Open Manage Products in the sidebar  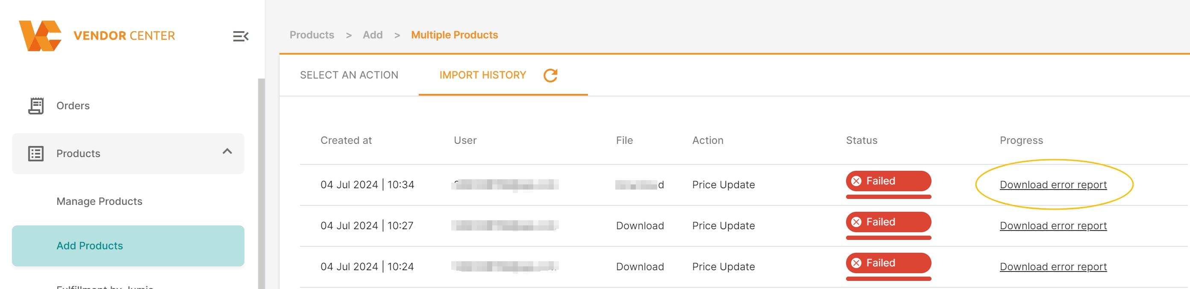pyautogui.click(x=99, y=201)
